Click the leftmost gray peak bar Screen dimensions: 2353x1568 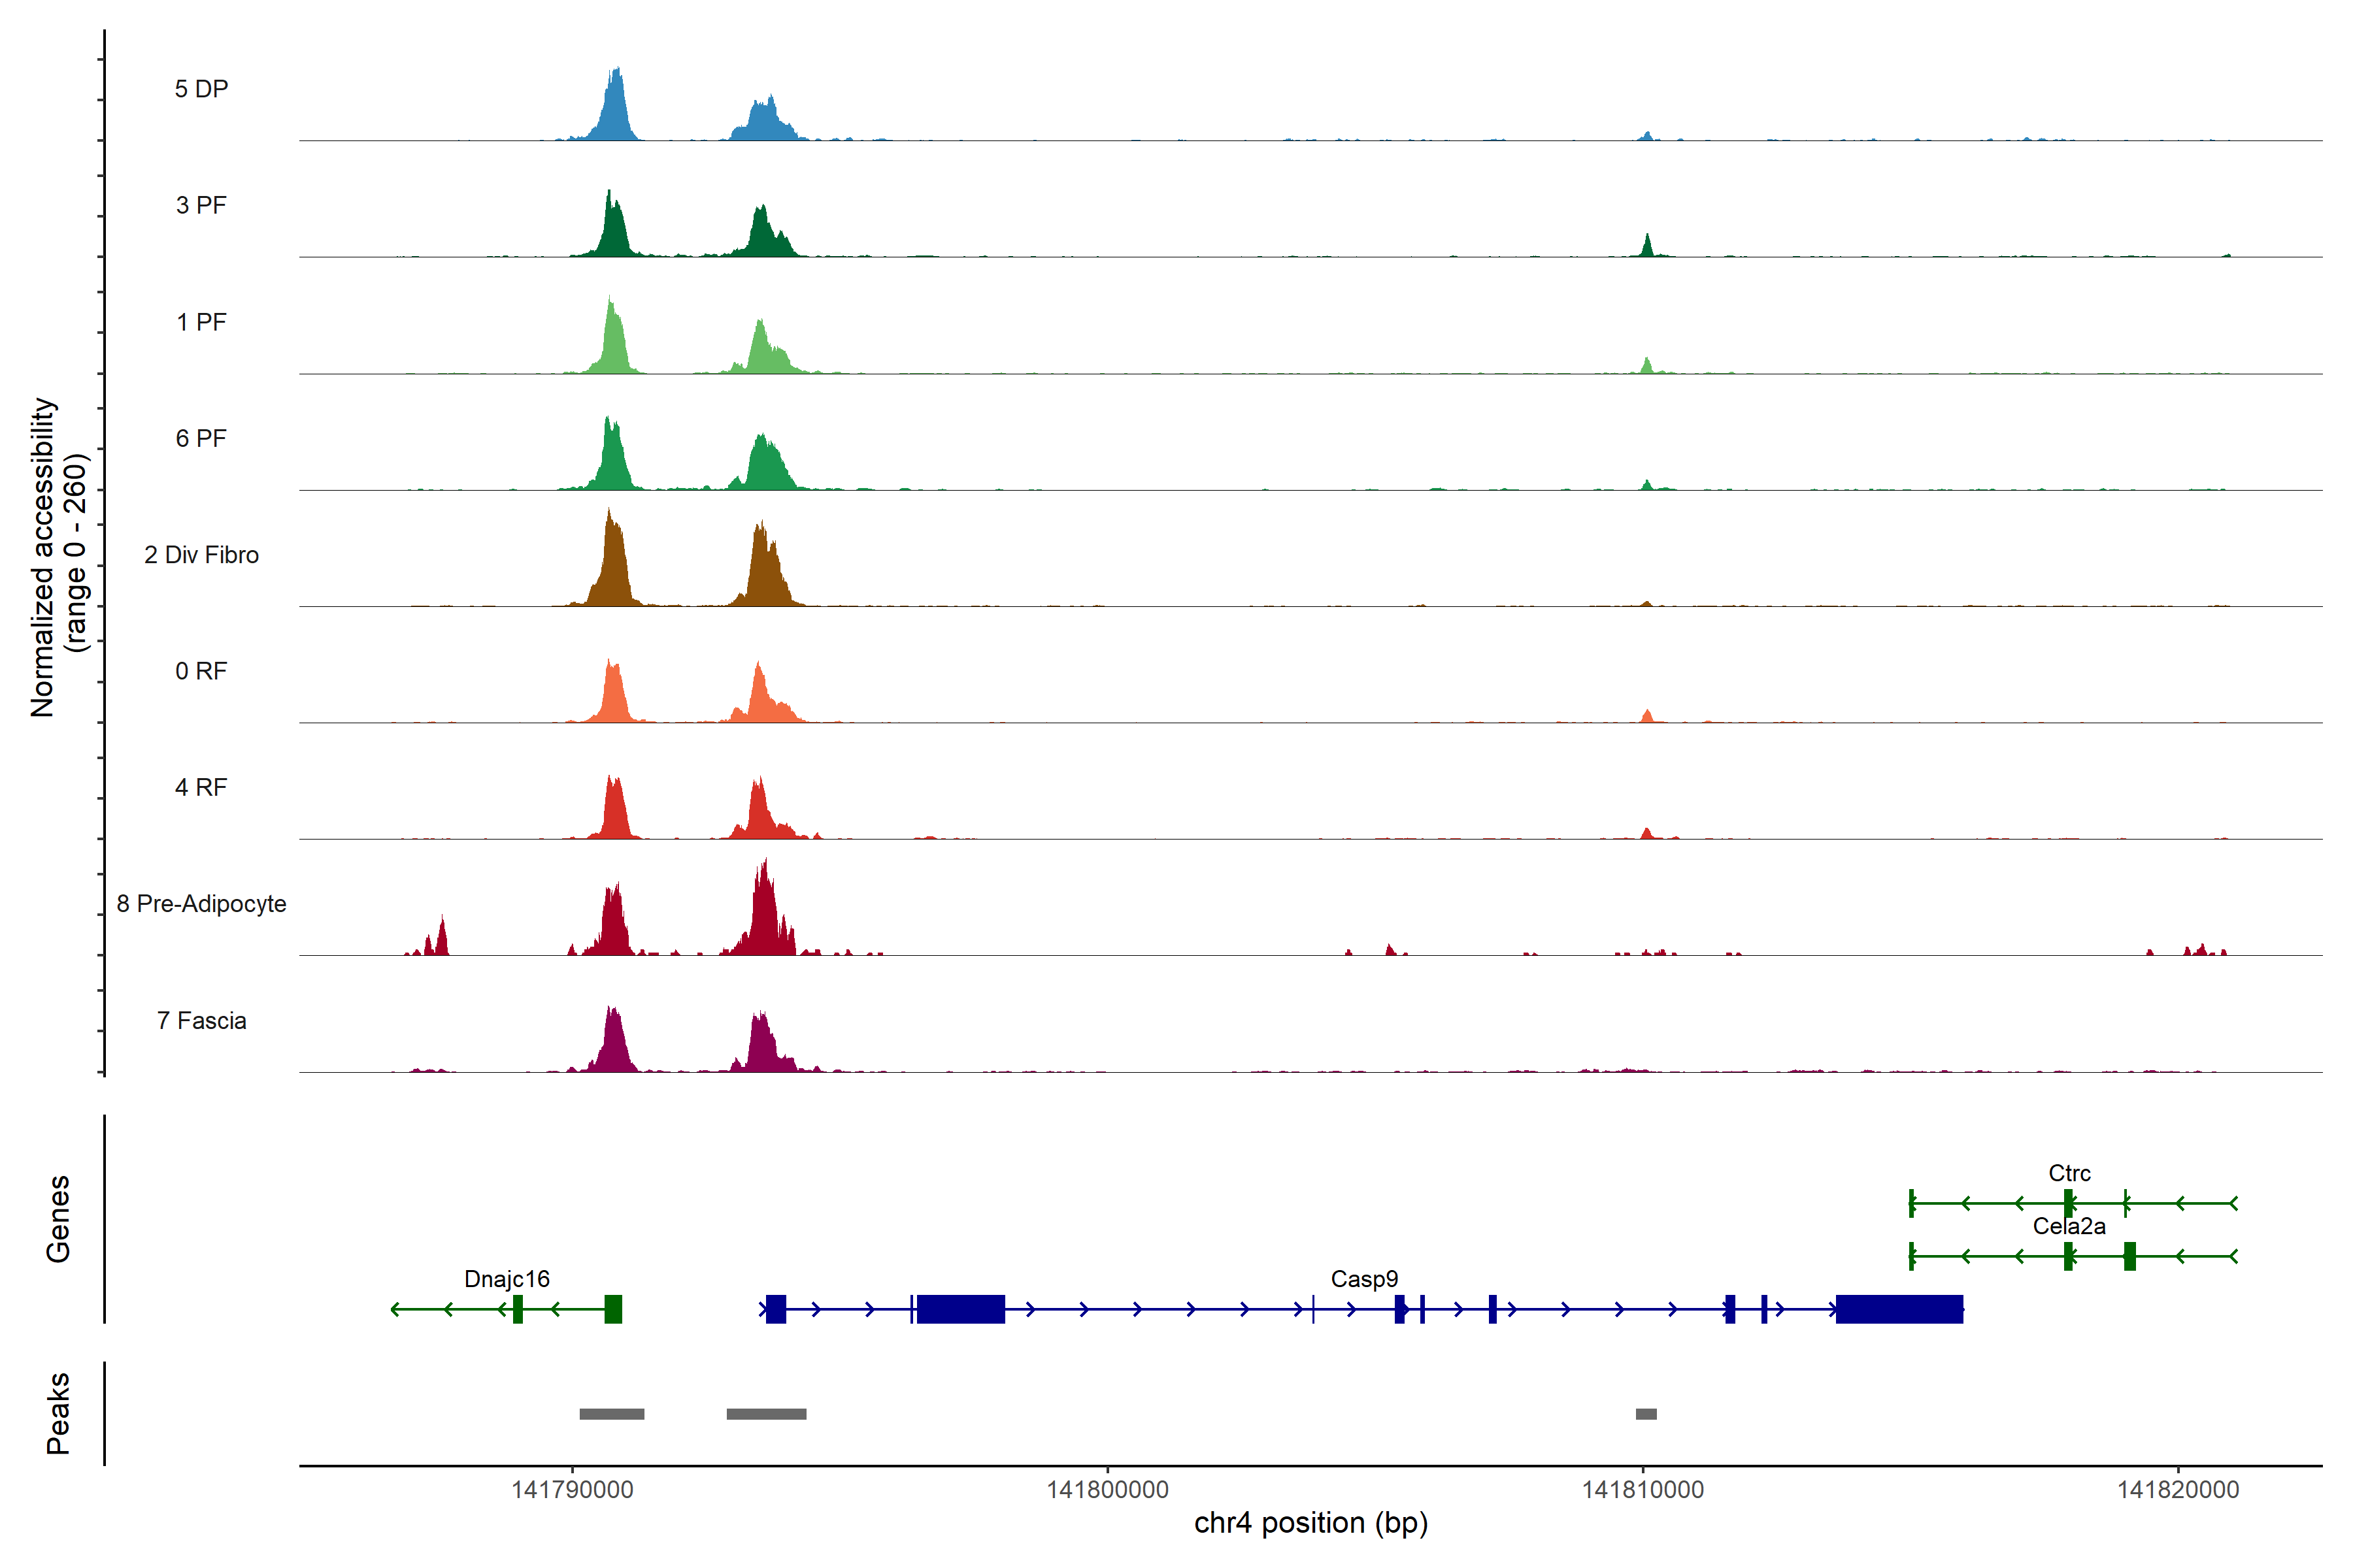(x=611, y=1414)
